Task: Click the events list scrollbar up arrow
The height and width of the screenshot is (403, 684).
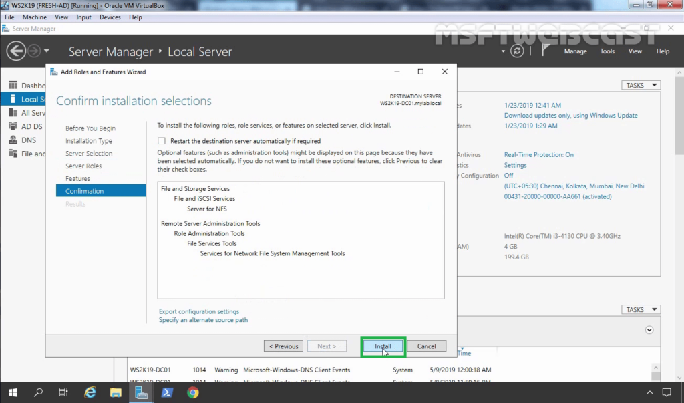Action: pos(656,368)
